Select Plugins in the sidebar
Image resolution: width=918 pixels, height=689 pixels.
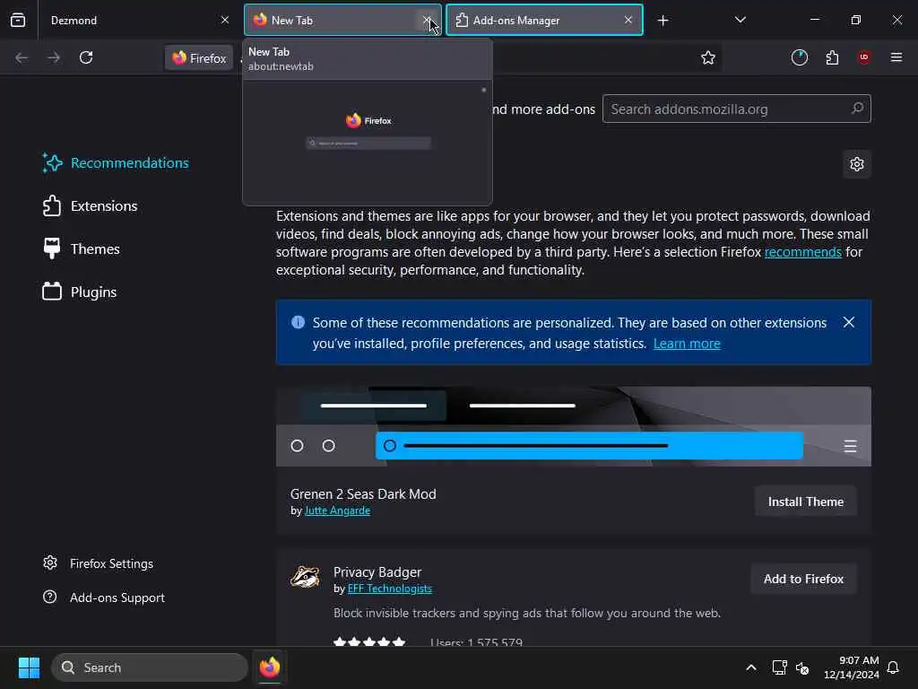pos(79,292)
